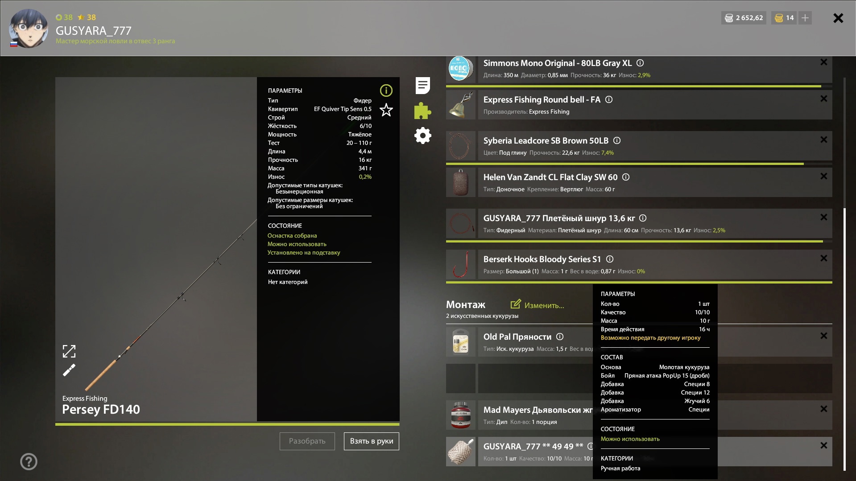Click the Ручная работа category text
The width and height of the screenshot is (856, 481).
[620, 469]
